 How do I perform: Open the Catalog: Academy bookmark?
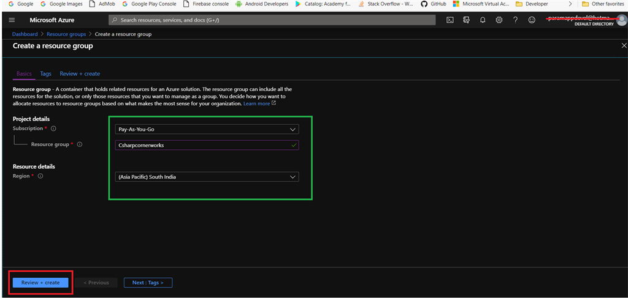(x=323, y=4)
